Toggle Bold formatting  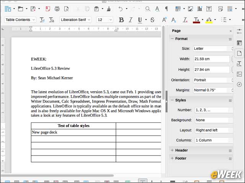[x=121, y=20]
